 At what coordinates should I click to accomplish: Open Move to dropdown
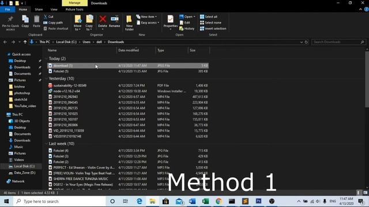click(x=77, y=28)
